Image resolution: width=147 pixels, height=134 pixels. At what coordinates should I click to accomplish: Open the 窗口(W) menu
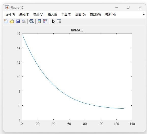pyautogui.click(x=95, y=15)
